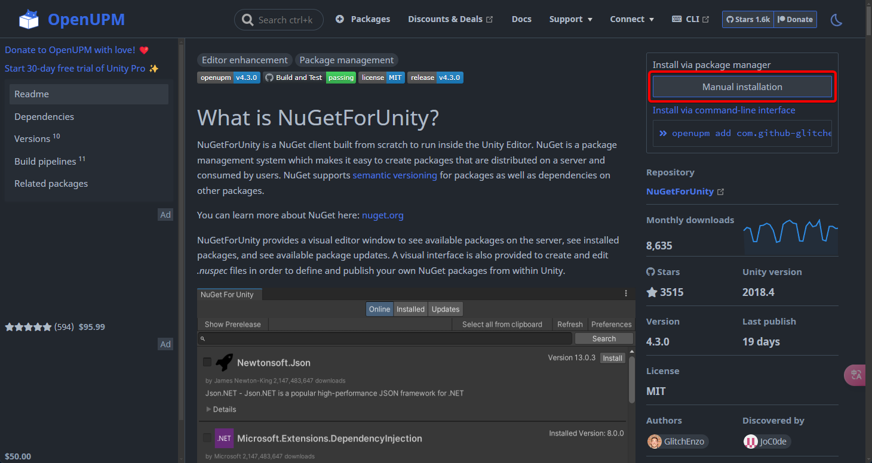
Task: Click the Newtonsoft.Json rocket icon
Action: (224, 362)
